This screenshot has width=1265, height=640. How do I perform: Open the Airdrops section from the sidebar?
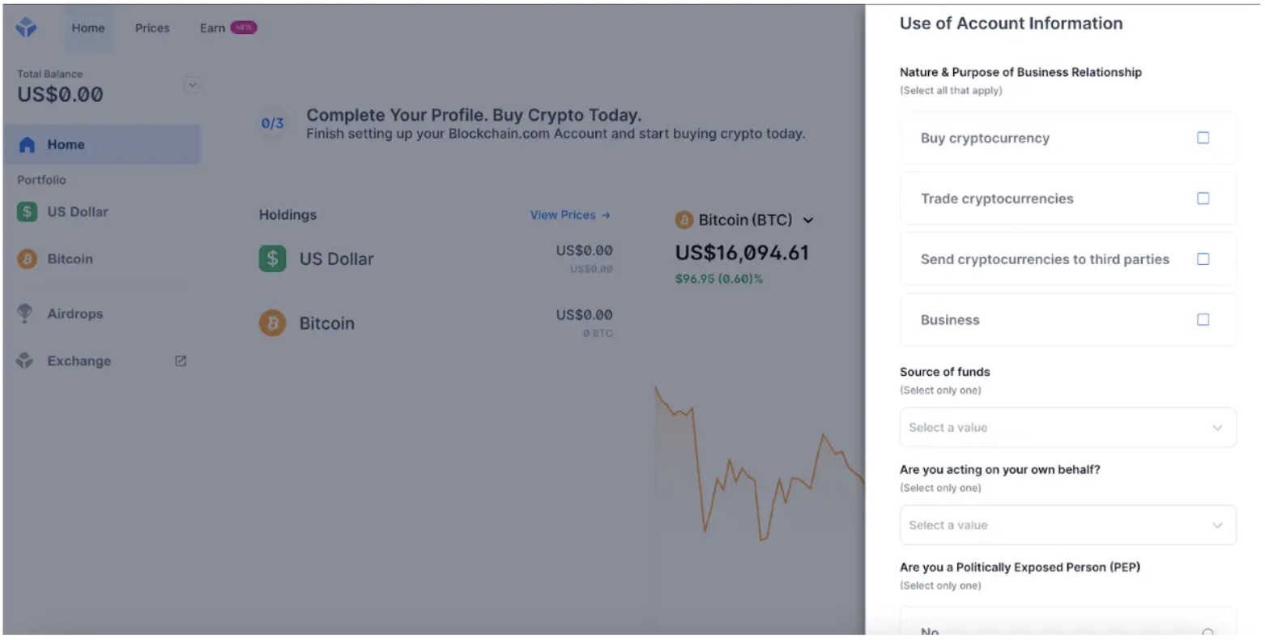click(27, 314)
